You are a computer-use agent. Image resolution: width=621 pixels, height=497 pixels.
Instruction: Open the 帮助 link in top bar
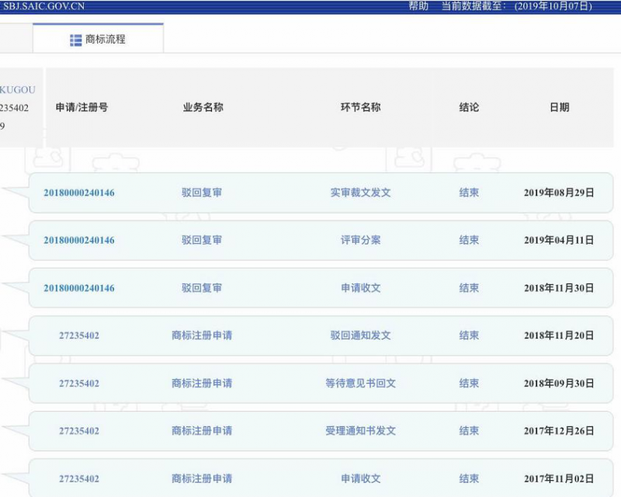(x=418, y=6)
